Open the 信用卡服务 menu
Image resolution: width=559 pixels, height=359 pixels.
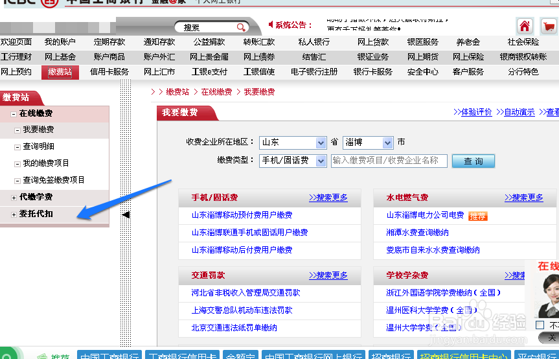point(109,72)
